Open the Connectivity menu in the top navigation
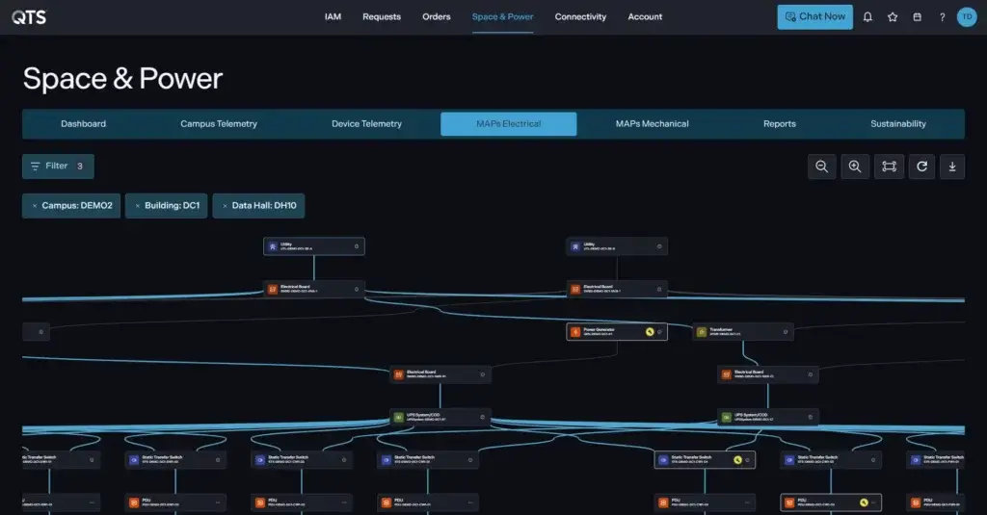This screenshot has width=987, height=515. 580,16
